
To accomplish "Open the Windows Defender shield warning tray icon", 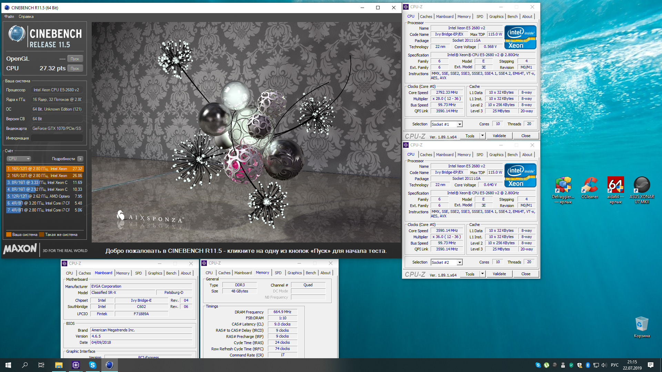I will pos(580,365).
